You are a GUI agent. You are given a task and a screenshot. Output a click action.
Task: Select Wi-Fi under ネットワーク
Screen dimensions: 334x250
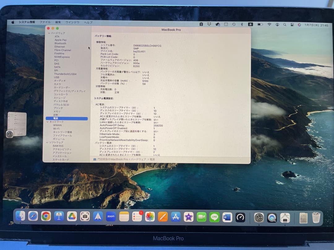click(x=57, y=129)
